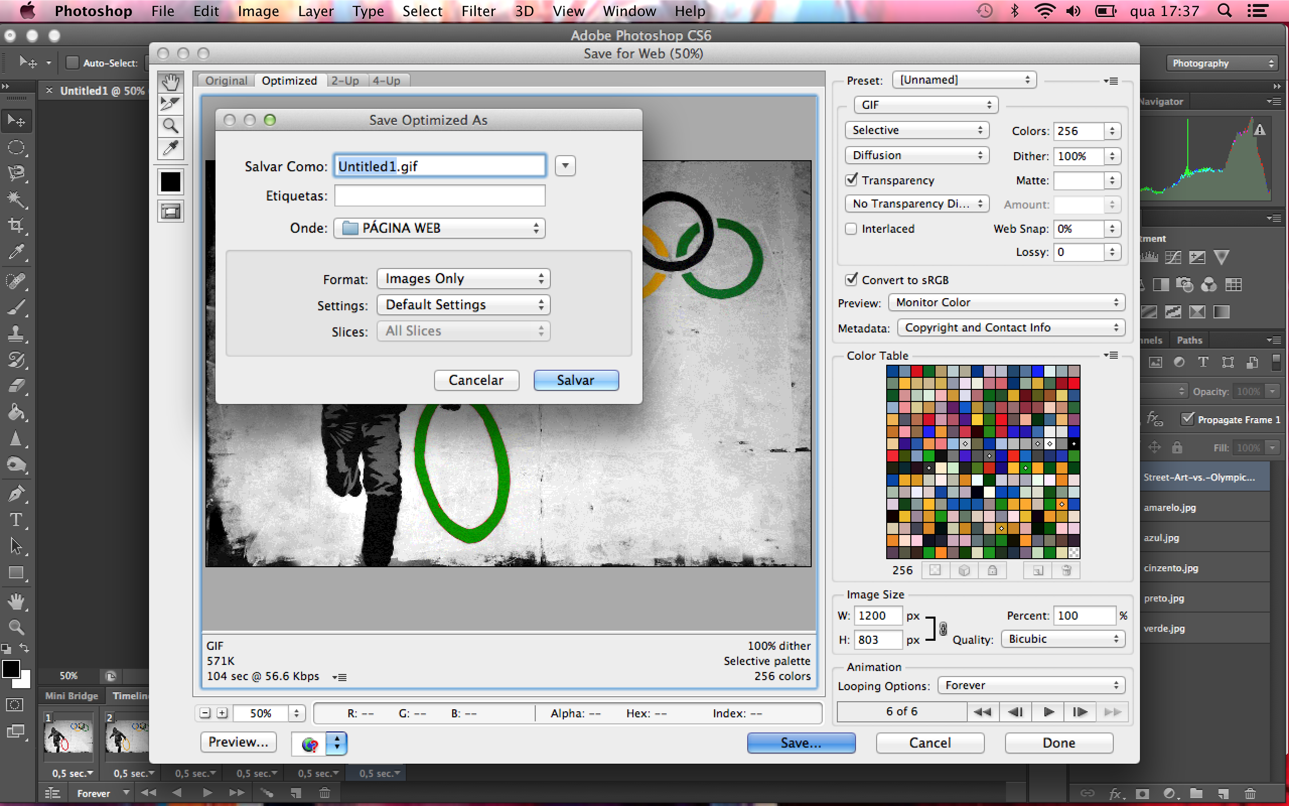This screenshot has width=1289, height=806.
Task: Select the Rectangle shape tool
Action: point(16,573)
